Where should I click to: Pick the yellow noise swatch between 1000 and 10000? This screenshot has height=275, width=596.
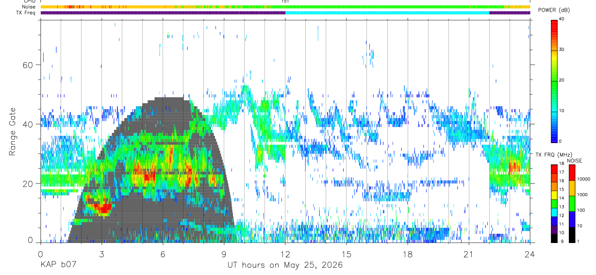(572, 188)
